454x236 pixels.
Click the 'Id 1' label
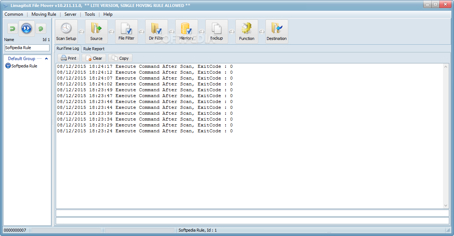[x=46, y=40]
